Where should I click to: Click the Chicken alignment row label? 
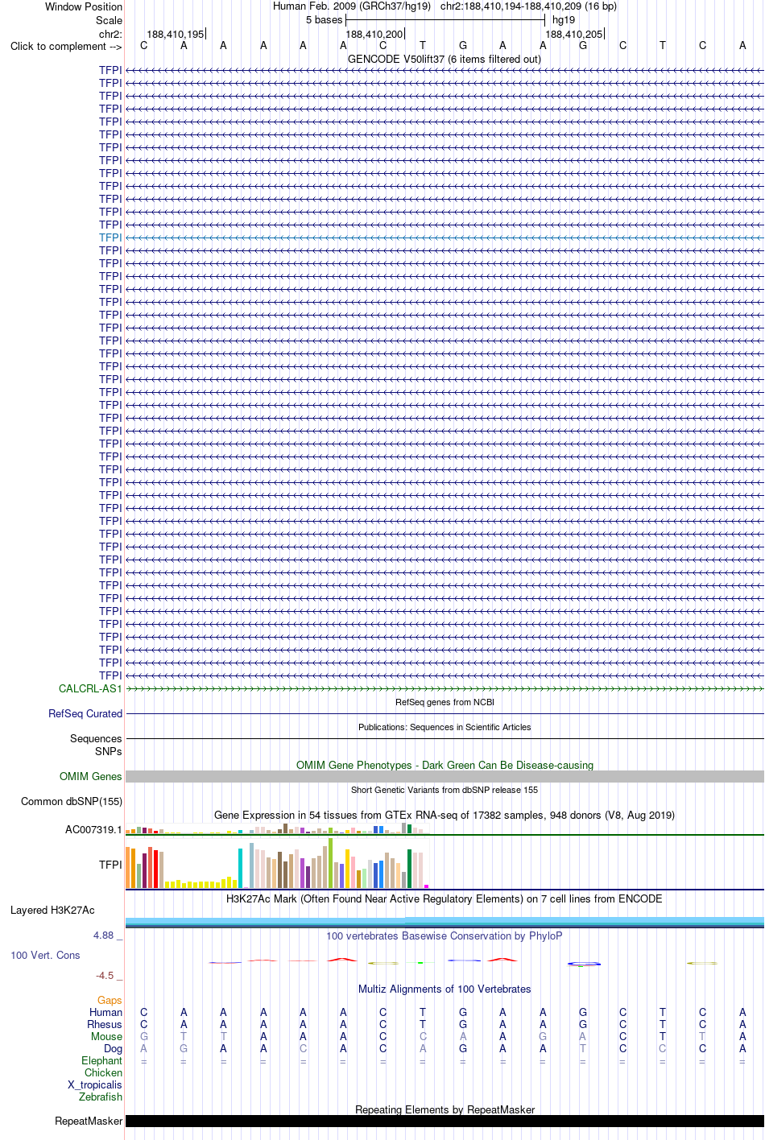103,1072
